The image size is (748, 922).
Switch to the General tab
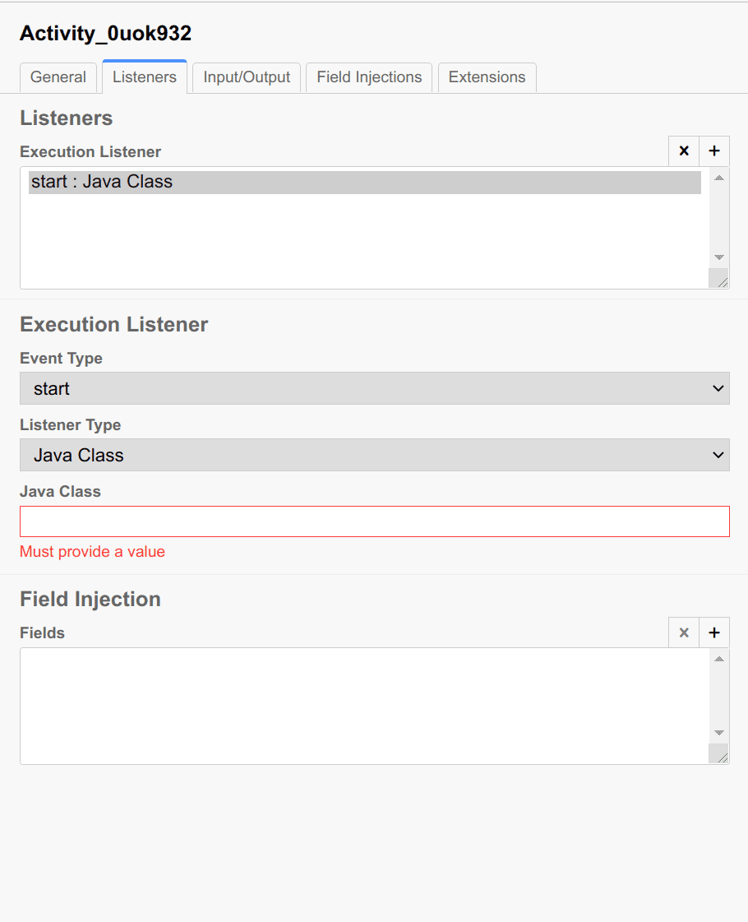[58, 77]
